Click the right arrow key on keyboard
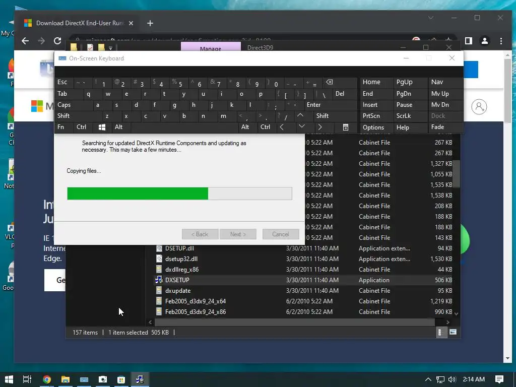The height and width of the screenshot is (387, 516). point(320,127)
